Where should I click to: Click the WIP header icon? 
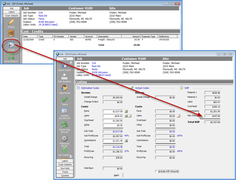(182, 88)
